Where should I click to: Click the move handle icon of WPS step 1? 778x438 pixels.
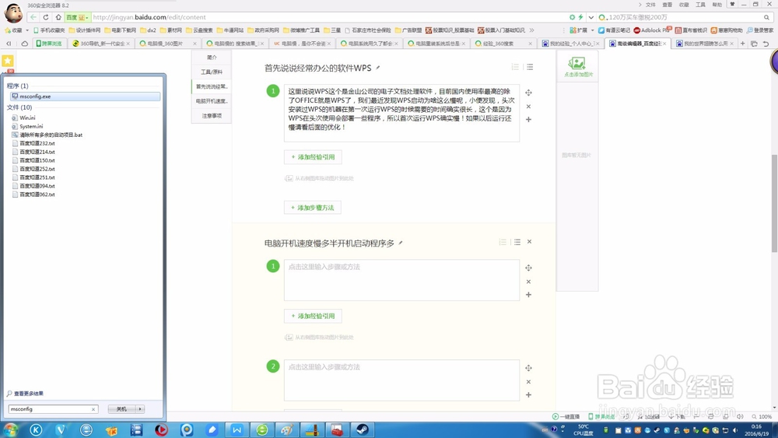pos(528,93)
